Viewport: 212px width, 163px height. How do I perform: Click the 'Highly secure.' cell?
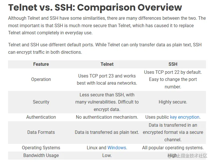point(173,102)
